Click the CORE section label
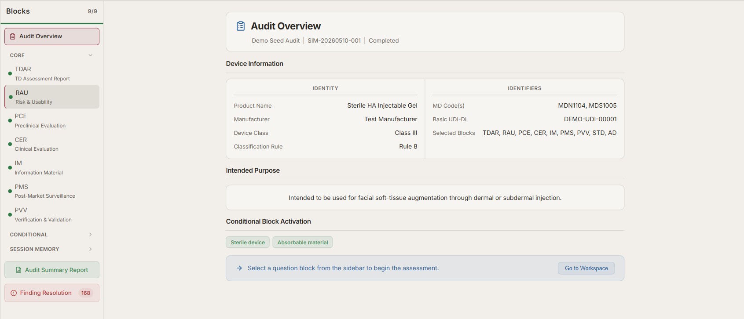The image size is (744, 319). (17, 55)
